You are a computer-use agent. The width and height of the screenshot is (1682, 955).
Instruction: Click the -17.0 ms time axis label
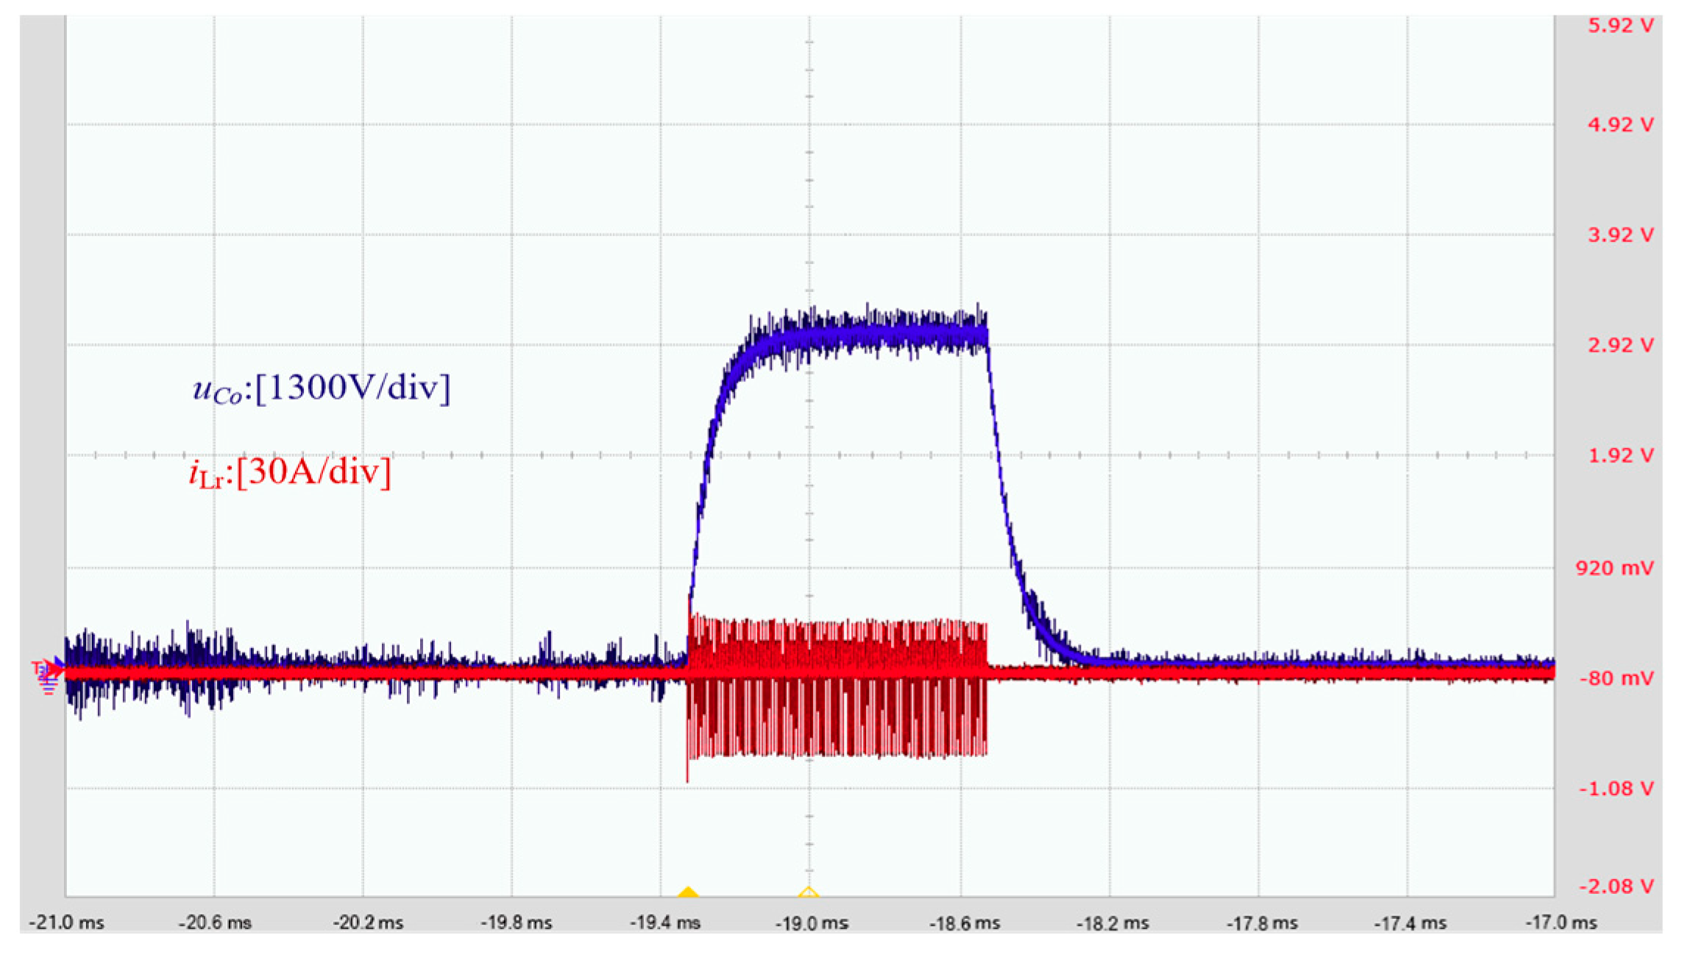(1561, 923)
